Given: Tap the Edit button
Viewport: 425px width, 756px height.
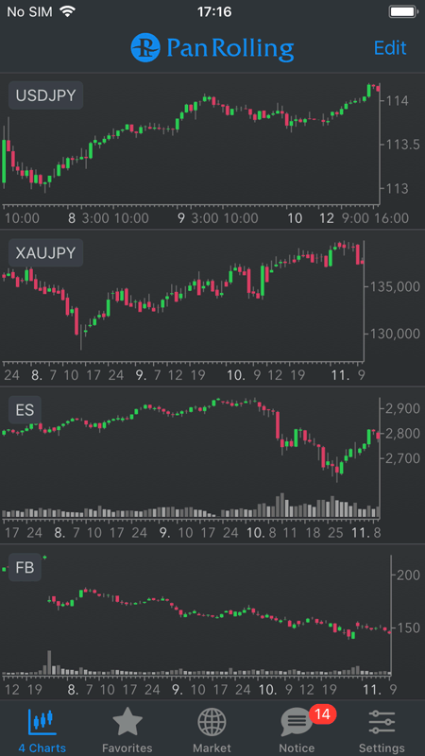Looking at the screenshot, I should 390,48.
